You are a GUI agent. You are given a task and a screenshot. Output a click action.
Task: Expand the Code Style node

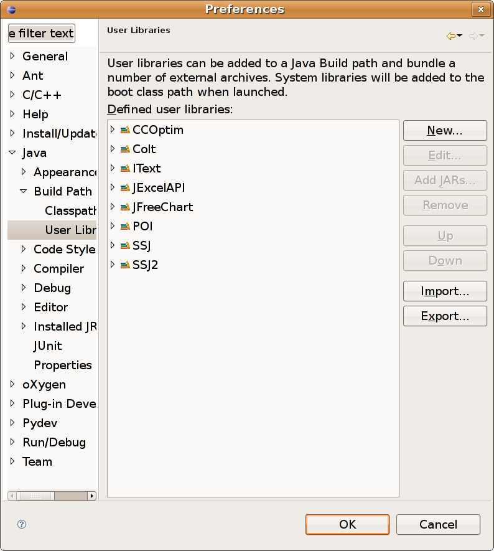tap(24, 249)
